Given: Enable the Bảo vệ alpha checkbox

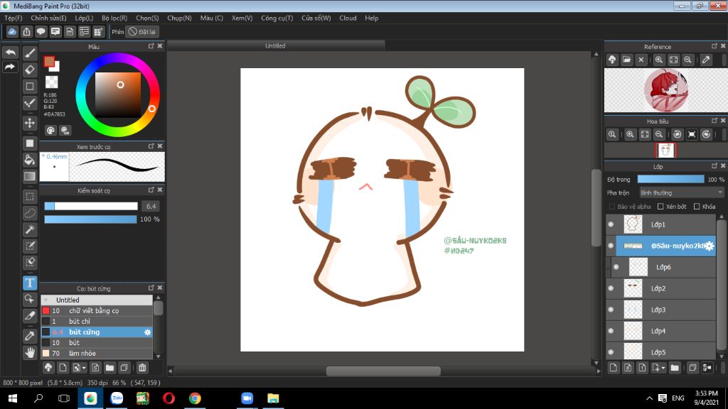Looking at the screenshot, I should pos(612,207).
